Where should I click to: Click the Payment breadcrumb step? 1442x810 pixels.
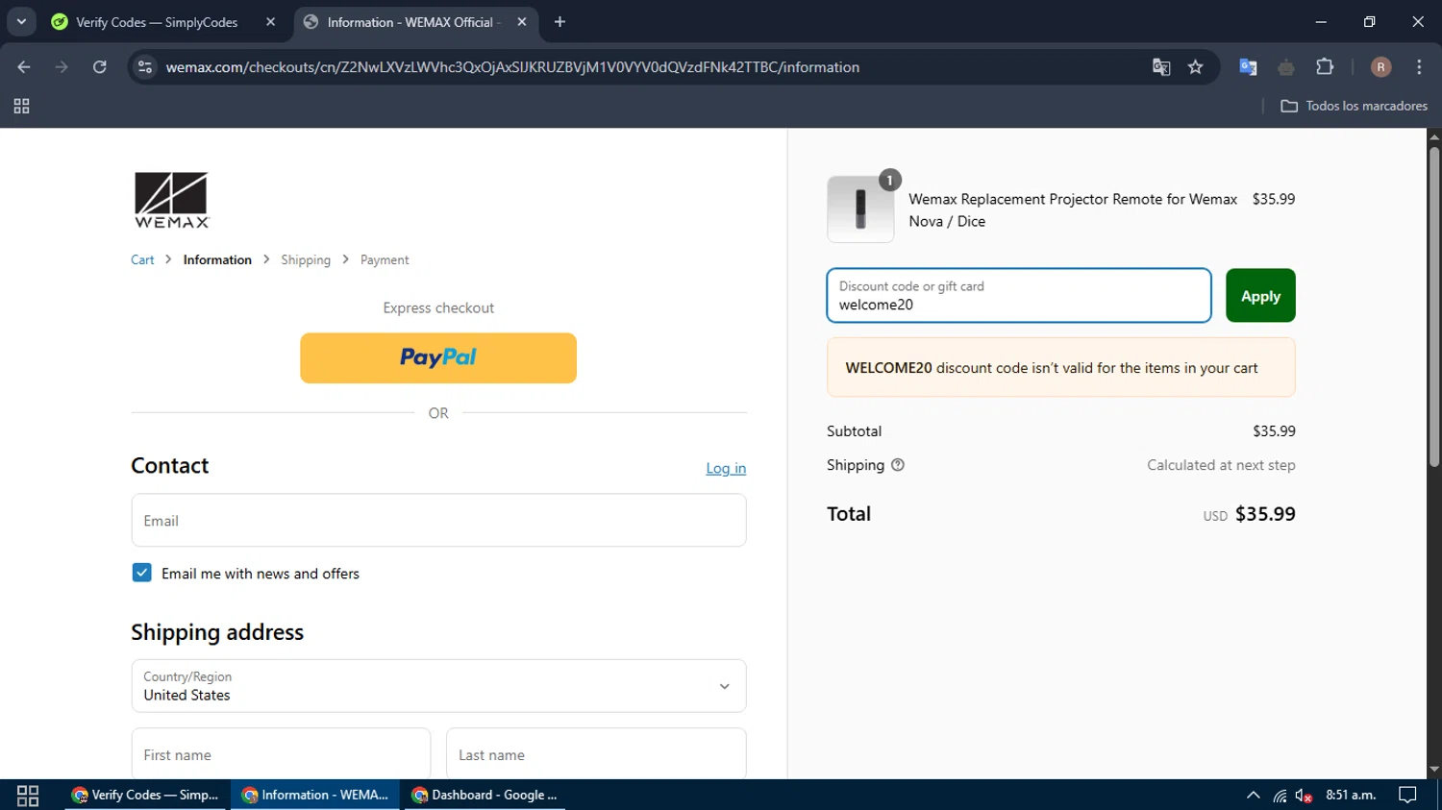click(x=385, y=259)
